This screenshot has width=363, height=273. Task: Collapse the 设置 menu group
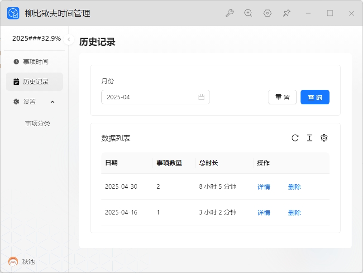click(53, 102)
